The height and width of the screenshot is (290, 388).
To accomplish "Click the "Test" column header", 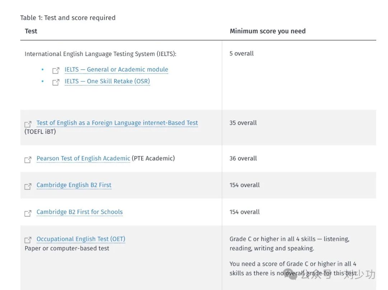I will (x=31, y=31).
